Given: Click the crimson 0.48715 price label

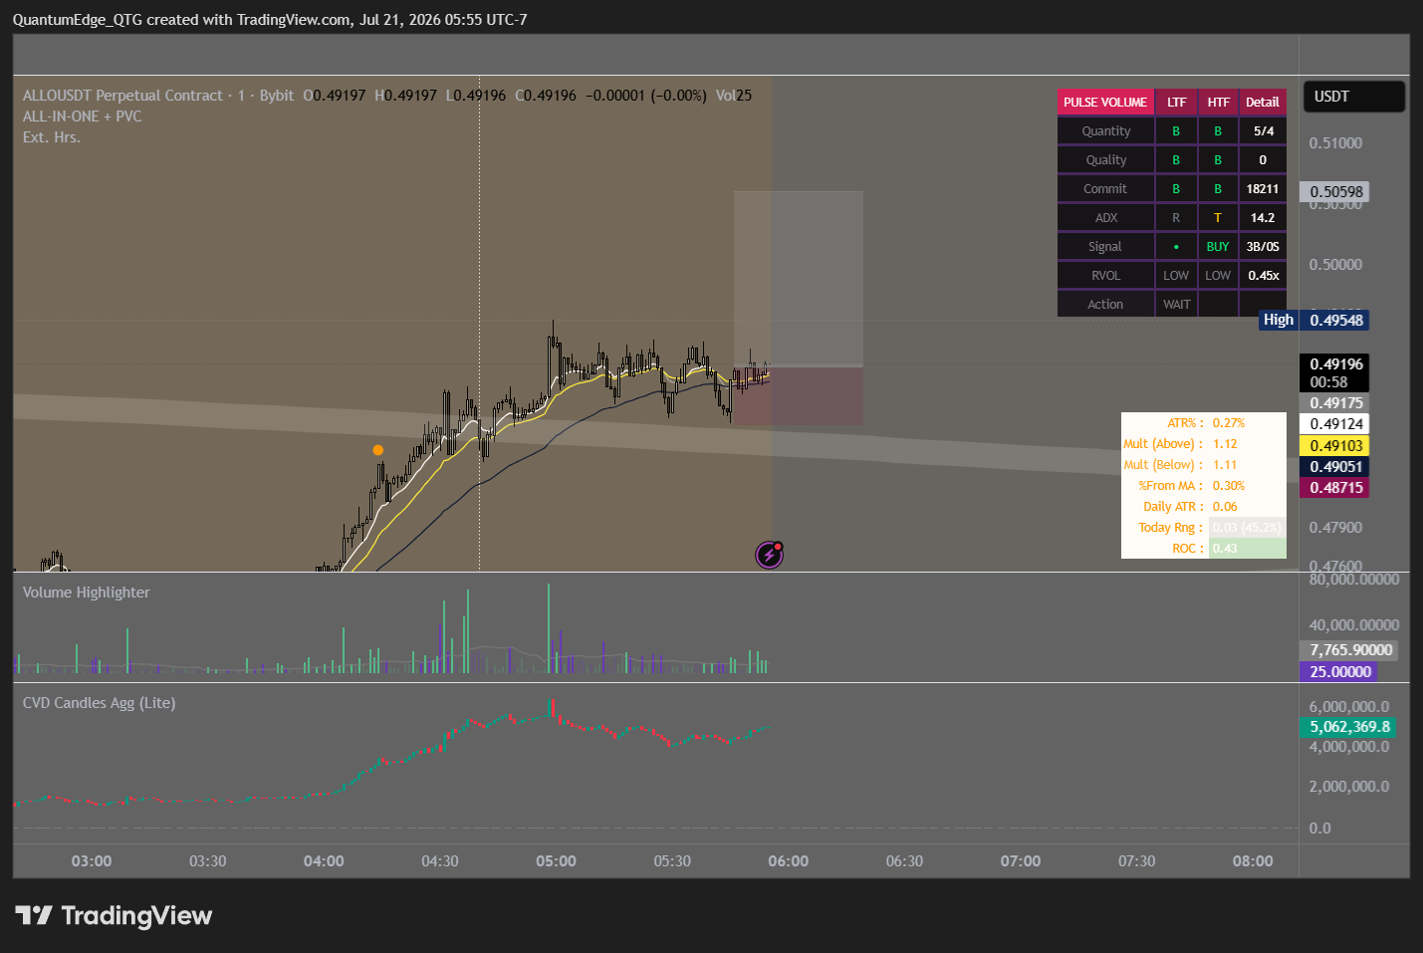Looking at the screenshot, I should click(1335, 488).
